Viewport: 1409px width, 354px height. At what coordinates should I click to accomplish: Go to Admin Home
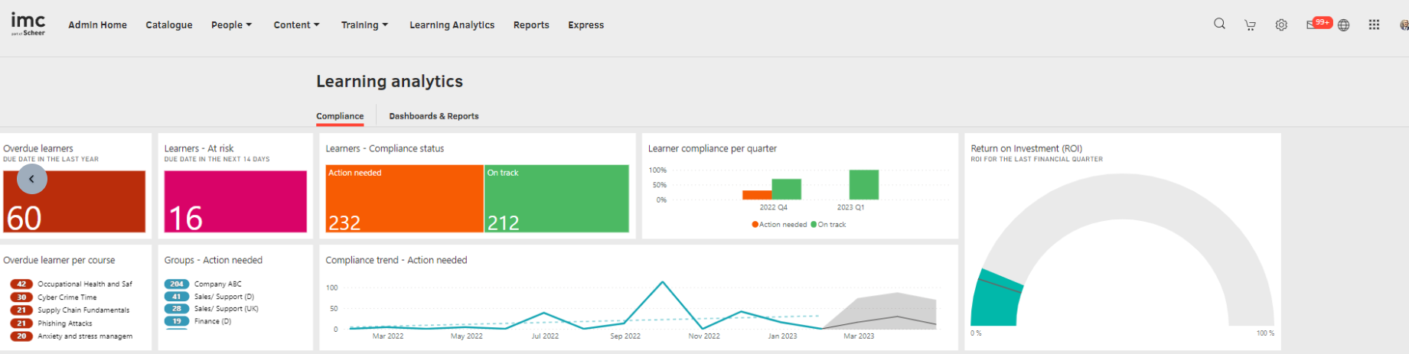click(97, 25)
